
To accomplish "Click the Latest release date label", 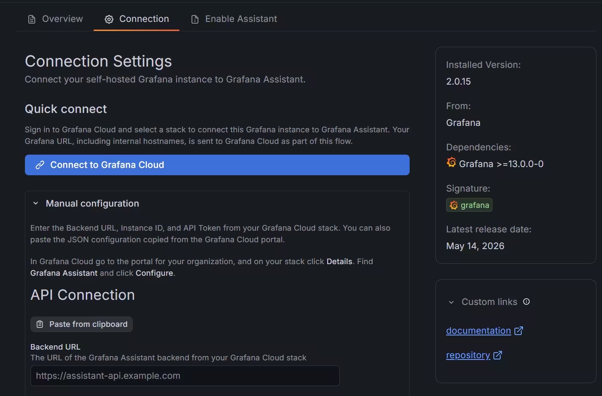I will (489, 229).
